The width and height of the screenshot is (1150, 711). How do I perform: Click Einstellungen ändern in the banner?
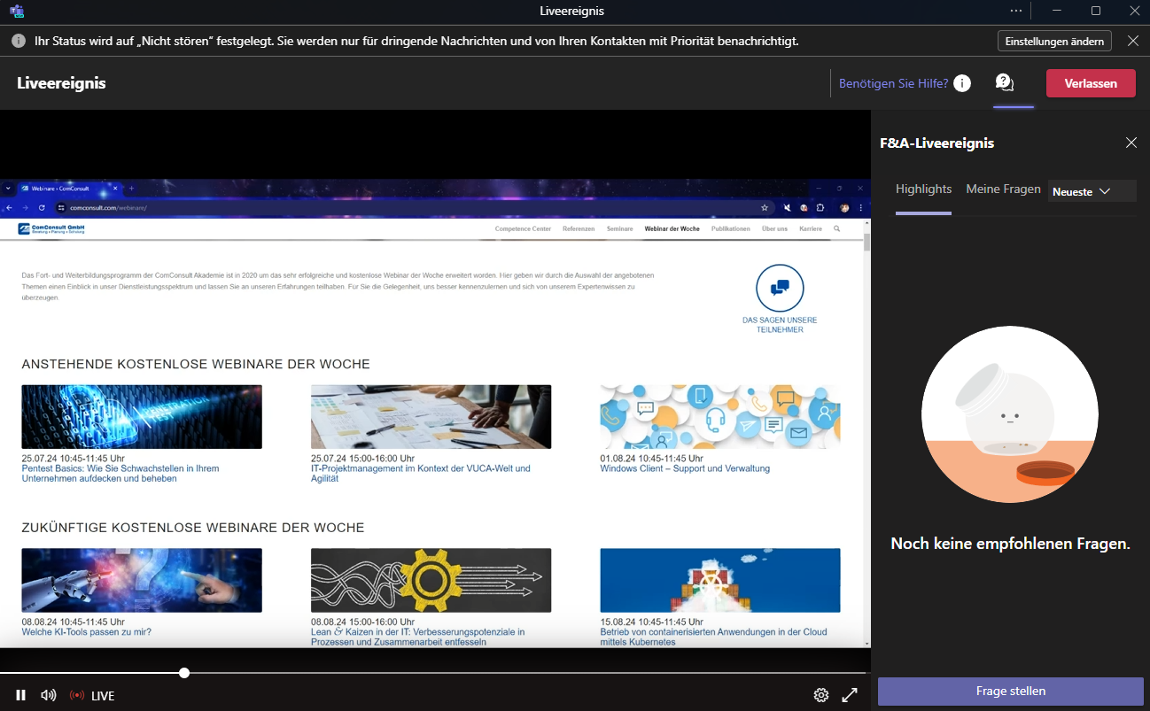pos(1054,41)
